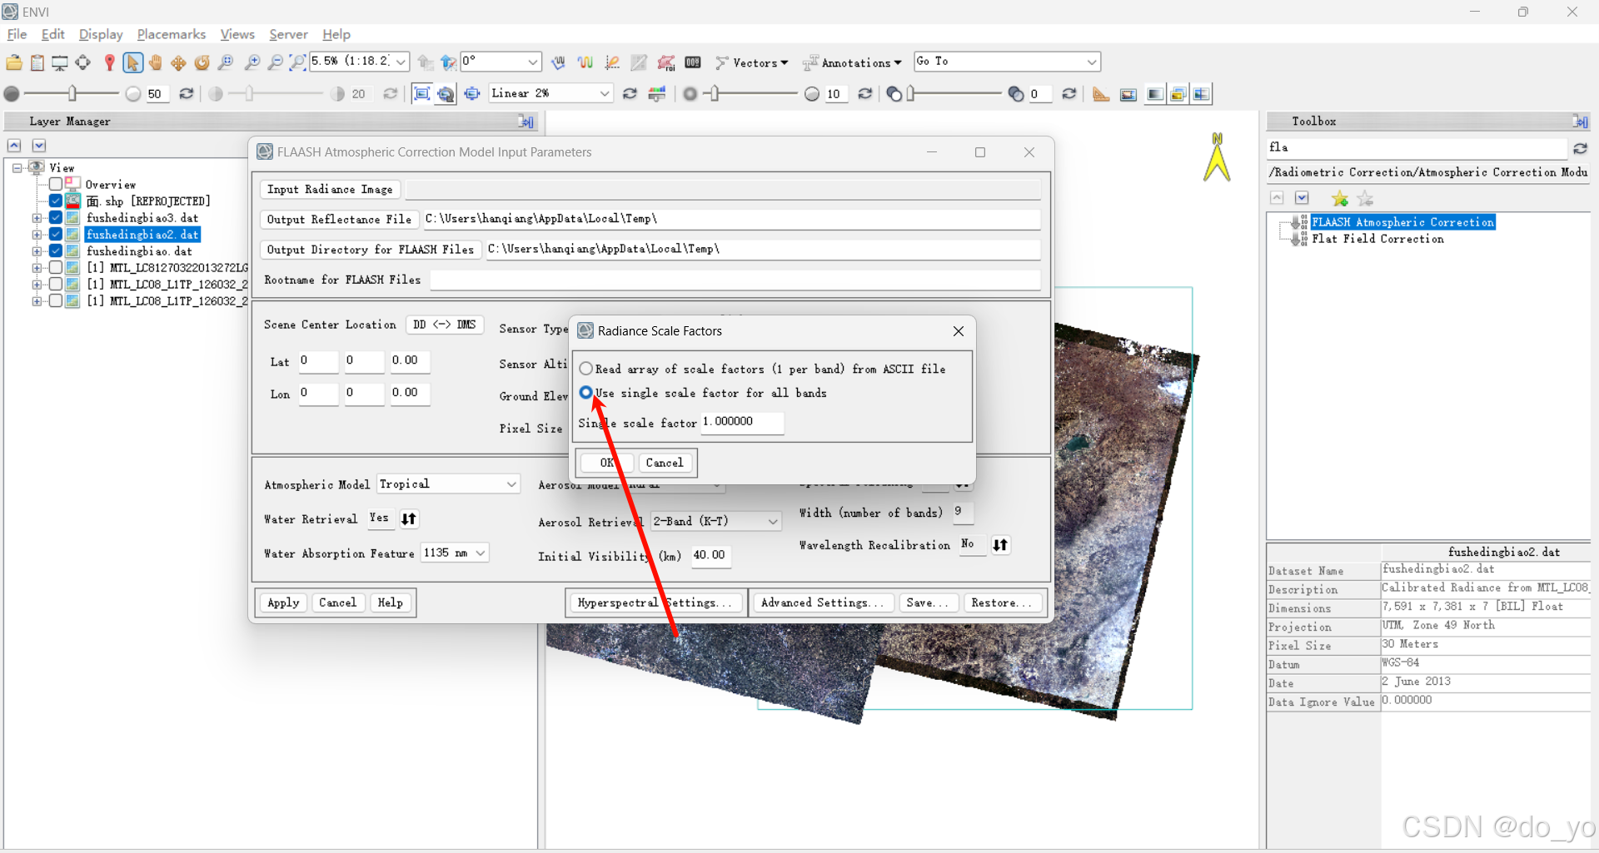Open the Server menu
The image size is (1599, 853).
coord(288,34)
